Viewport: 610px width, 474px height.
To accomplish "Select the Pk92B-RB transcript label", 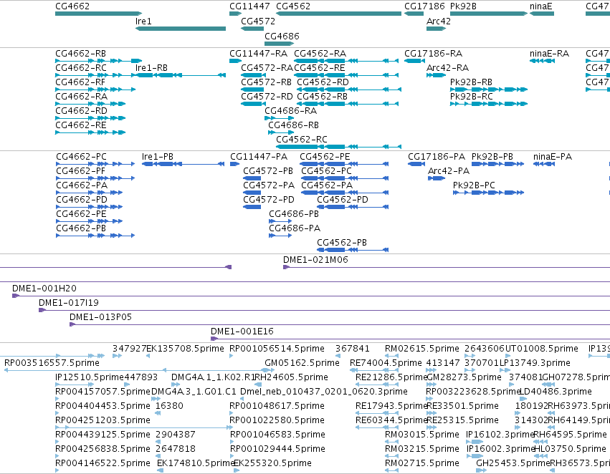I will click(471, 82).
